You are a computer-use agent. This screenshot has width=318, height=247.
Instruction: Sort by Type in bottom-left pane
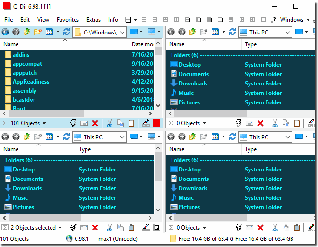115,149
